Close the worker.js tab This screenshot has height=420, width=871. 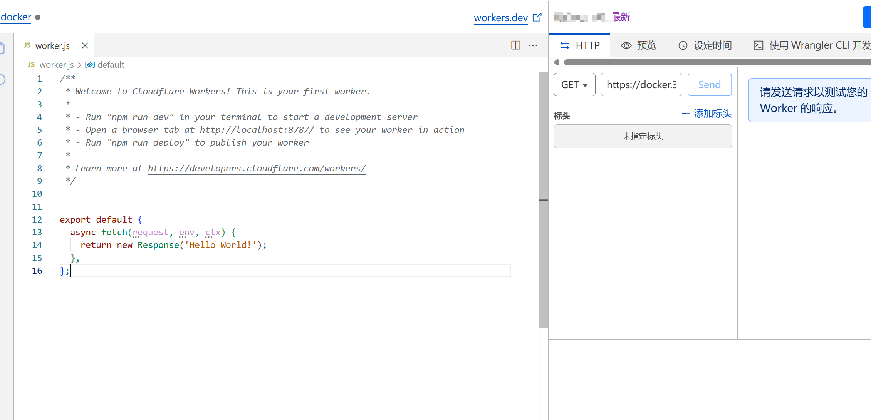[85, 45]
